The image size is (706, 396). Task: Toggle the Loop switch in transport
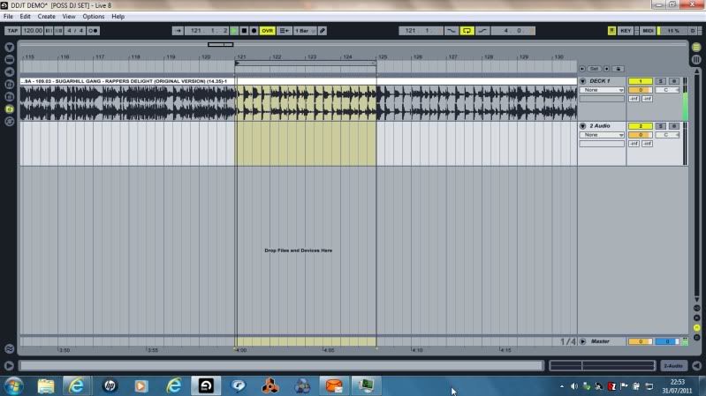(x=467, y=31)
